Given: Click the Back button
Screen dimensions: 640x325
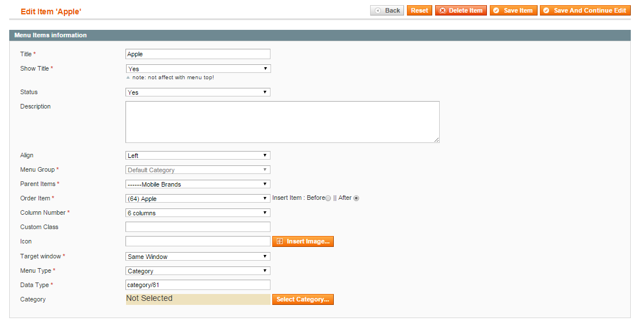Looking at the screenshot, I should click(x=387, y=10).
